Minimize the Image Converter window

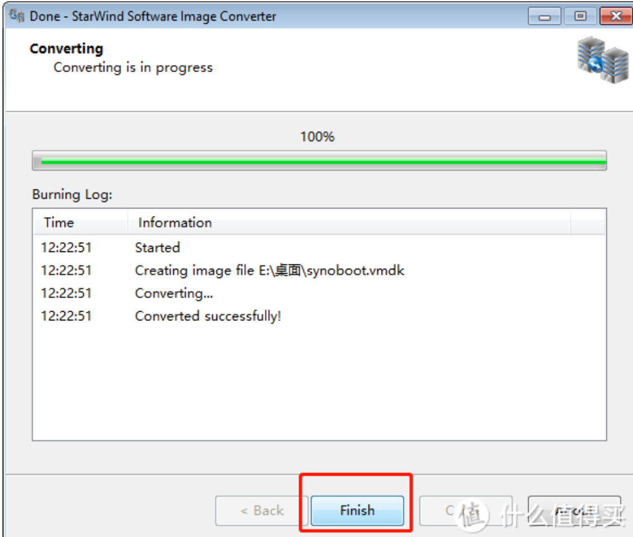tap(544, 17)
